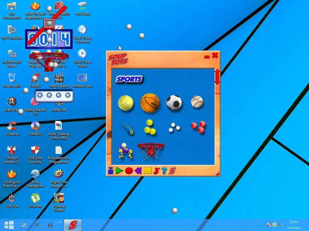Select the Total Video Converter icon

(82, 34)
